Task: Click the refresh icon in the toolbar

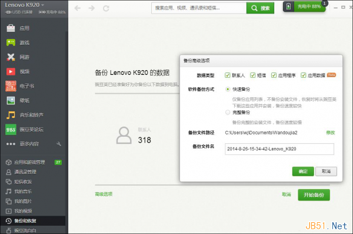Action: (x=106, y=9)
